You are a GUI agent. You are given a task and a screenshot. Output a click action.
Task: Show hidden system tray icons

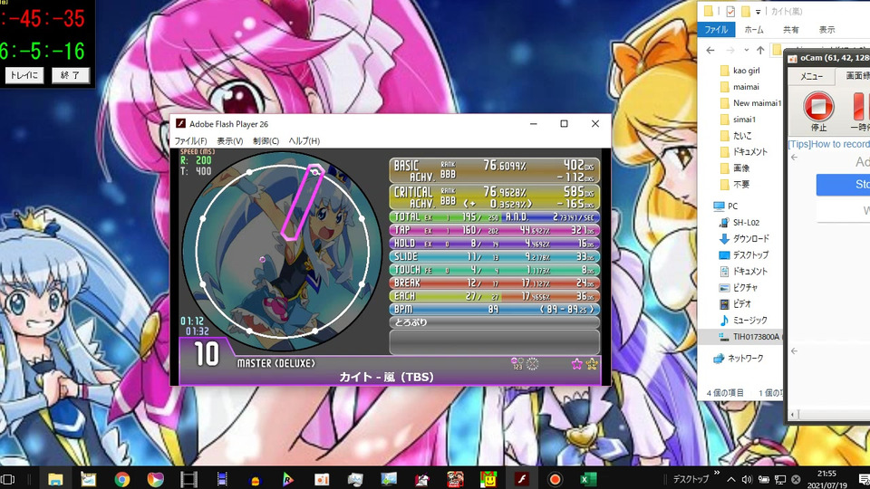pyautogui.click(x=731, y=479)
